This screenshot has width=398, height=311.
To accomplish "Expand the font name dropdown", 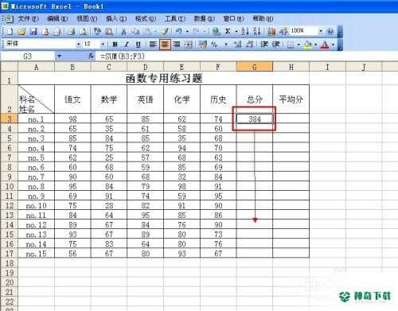I will tap(78, 45).
